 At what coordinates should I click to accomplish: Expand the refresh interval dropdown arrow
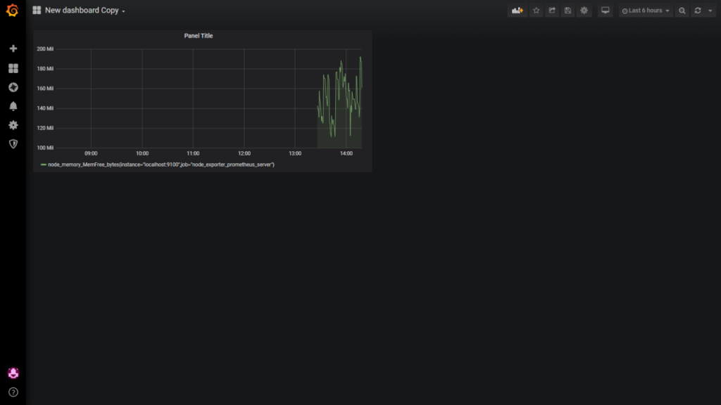[710, 11]
